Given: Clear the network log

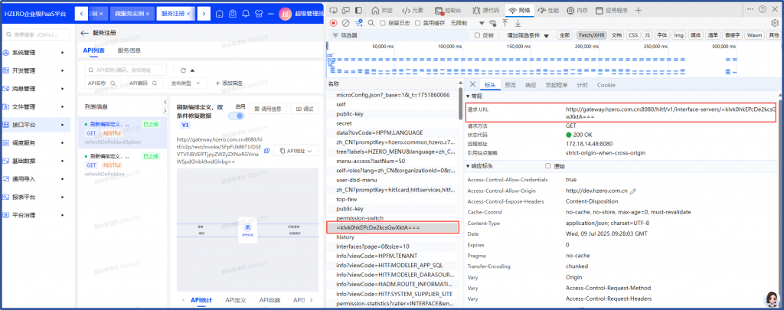Looking at the screenshot, I should coord(345,23).
